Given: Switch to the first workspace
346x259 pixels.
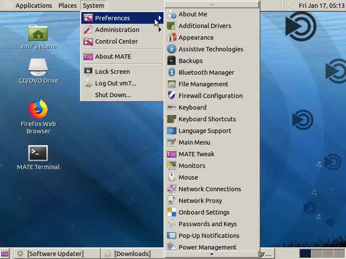Looking at the screenshot, I should click(x=305, y=253).
